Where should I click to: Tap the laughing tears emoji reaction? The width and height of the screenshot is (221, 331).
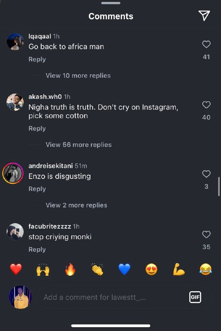pyautogui.click(x=206, y=270)
